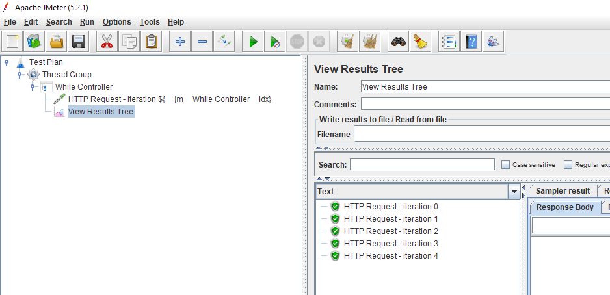Click the While Controller tree node icon
Screen dimensions: 610x295
coord(46,87)
